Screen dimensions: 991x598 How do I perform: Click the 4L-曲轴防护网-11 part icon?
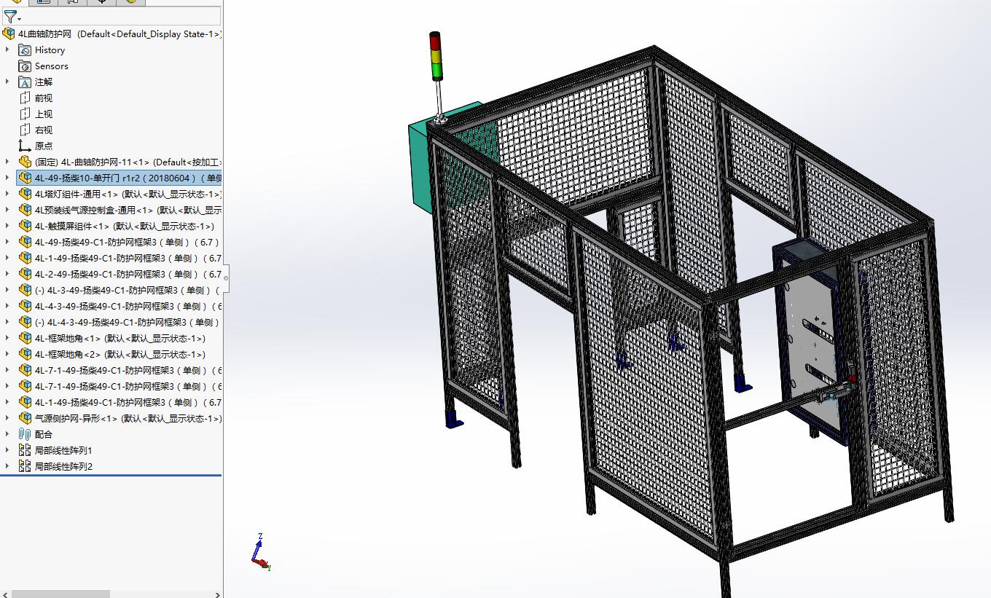pyautogui.click(x=25, y=162)
